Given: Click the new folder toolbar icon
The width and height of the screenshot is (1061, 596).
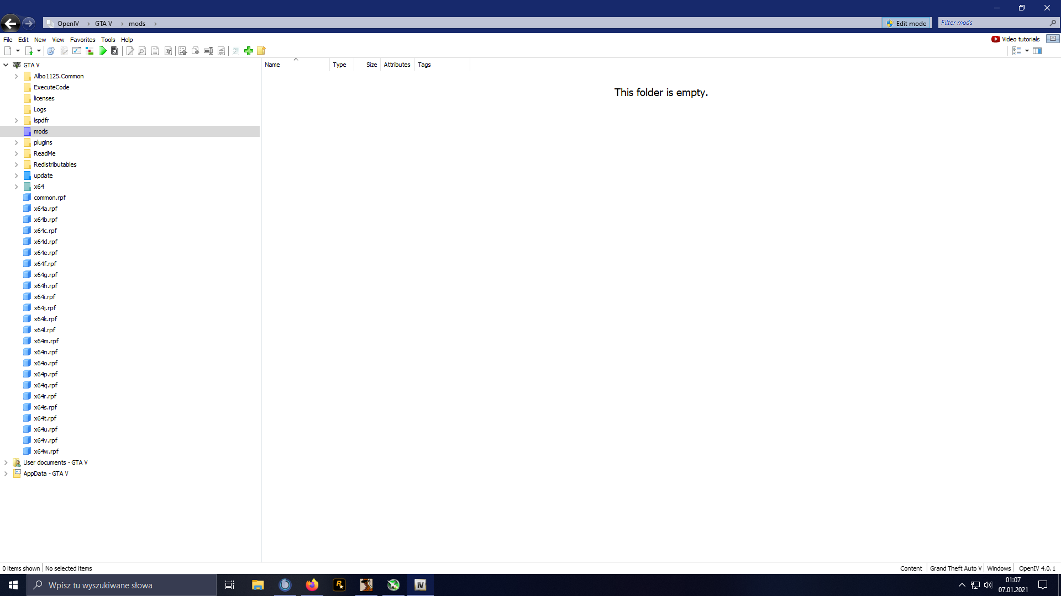Looking at the screenshot, I should (x=261, y=51).
